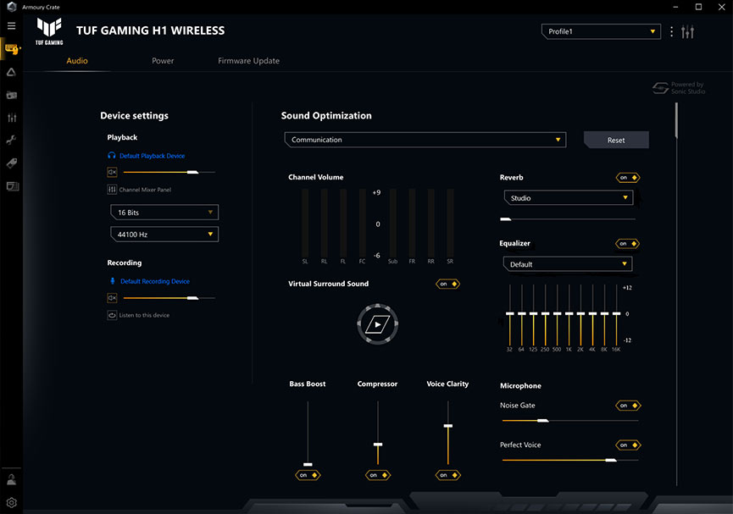
Task: Open the Studio reverb preset dropdown
Action: [x=569, y=197]
